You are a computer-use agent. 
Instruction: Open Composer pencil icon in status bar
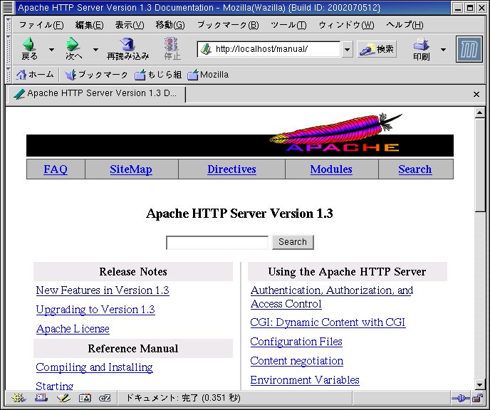pos(63,398)
